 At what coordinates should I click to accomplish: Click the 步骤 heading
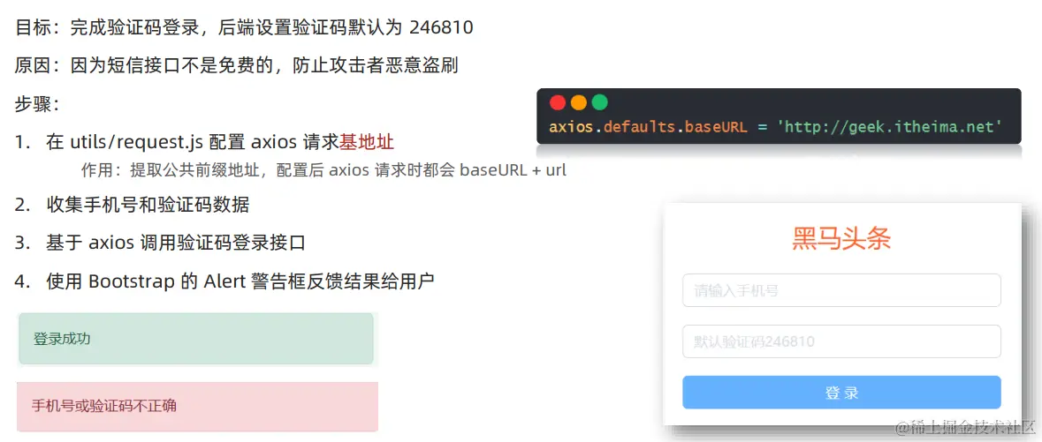click(38, 104)
